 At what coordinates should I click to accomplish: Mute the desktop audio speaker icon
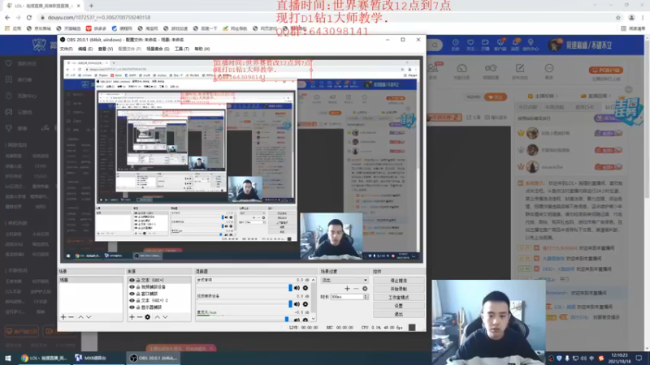[297, 288]
